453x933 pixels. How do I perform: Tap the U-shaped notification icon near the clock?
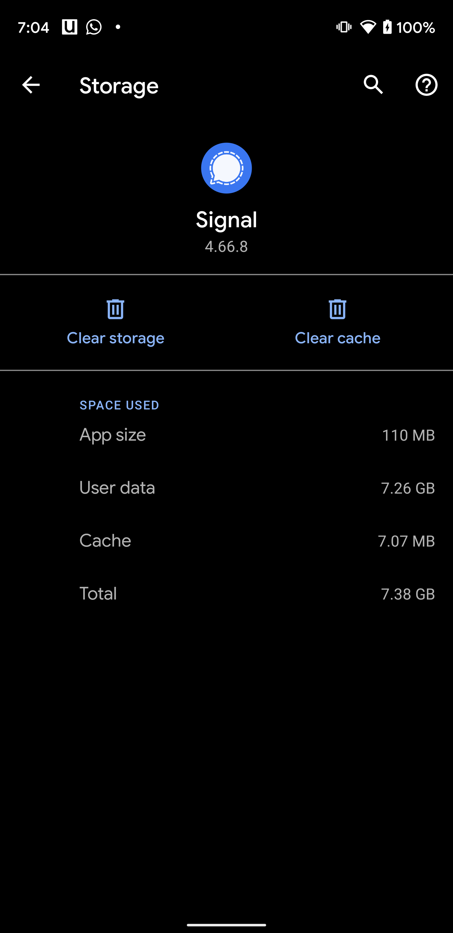(x=70, y=27)
